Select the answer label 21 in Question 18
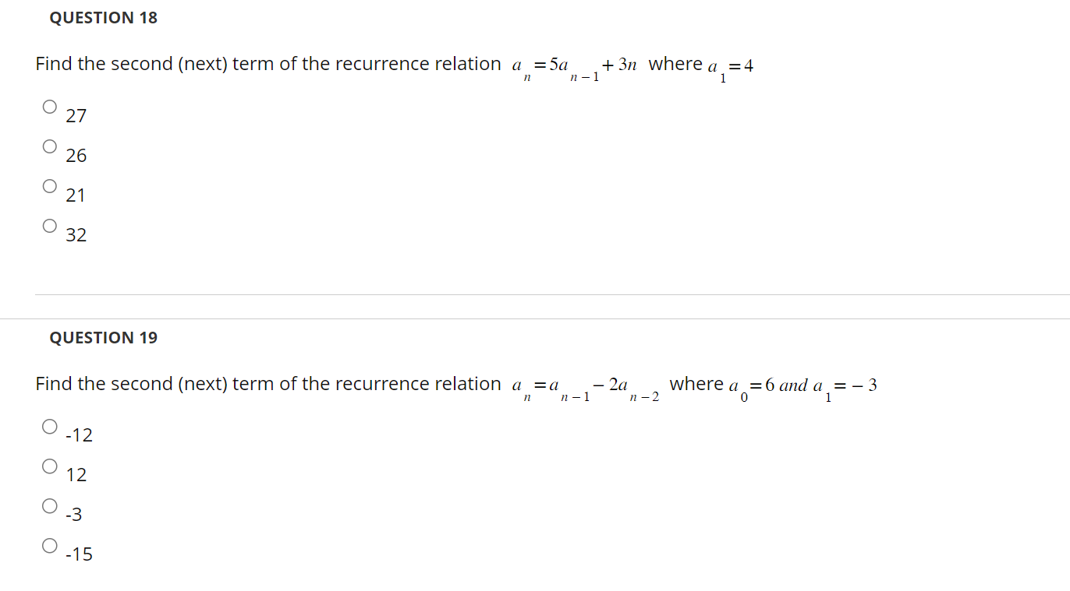 76,195
